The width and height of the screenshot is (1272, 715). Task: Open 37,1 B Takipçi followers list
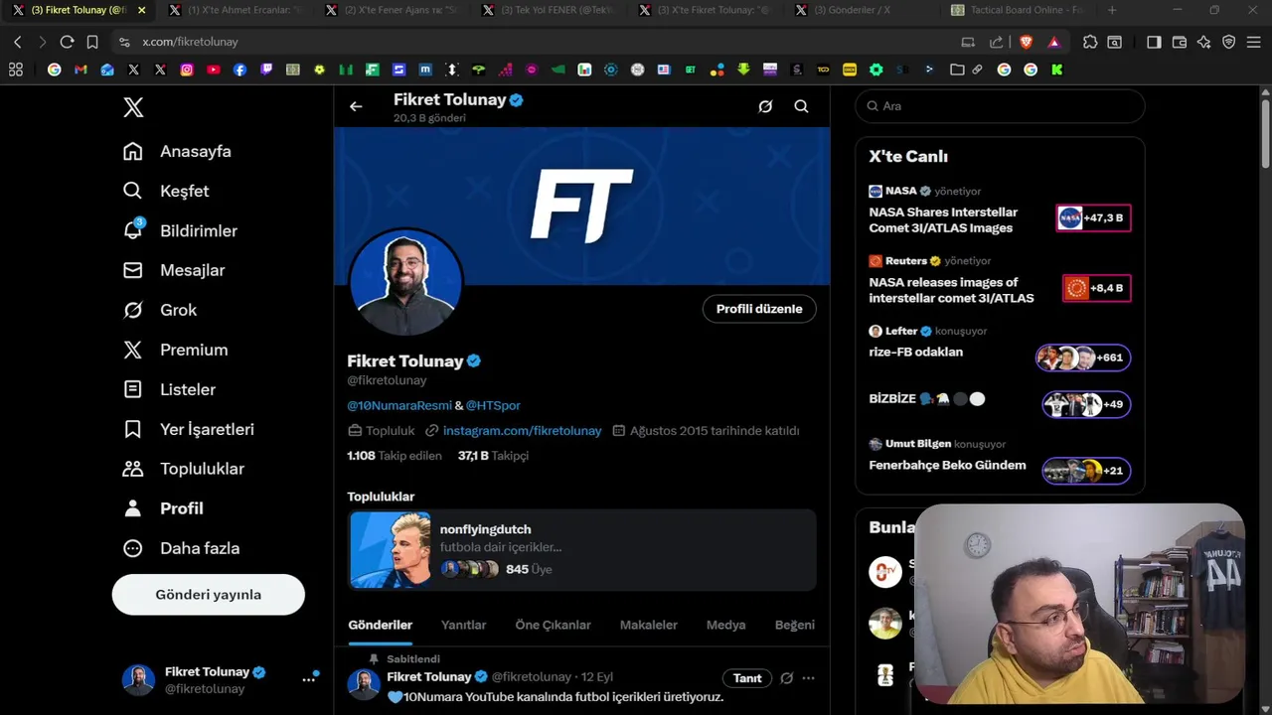(x=493, y=456)
